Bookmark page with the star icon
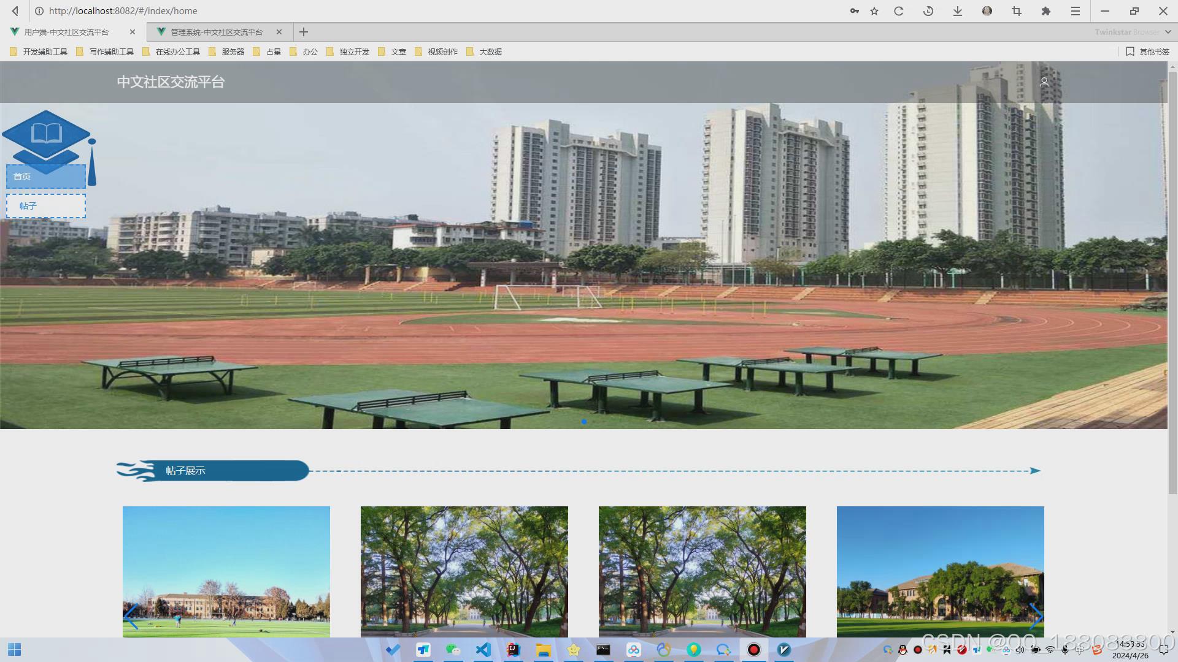Image resolution: width=1178 pixels, height=662 pixels. coord(874,11)
